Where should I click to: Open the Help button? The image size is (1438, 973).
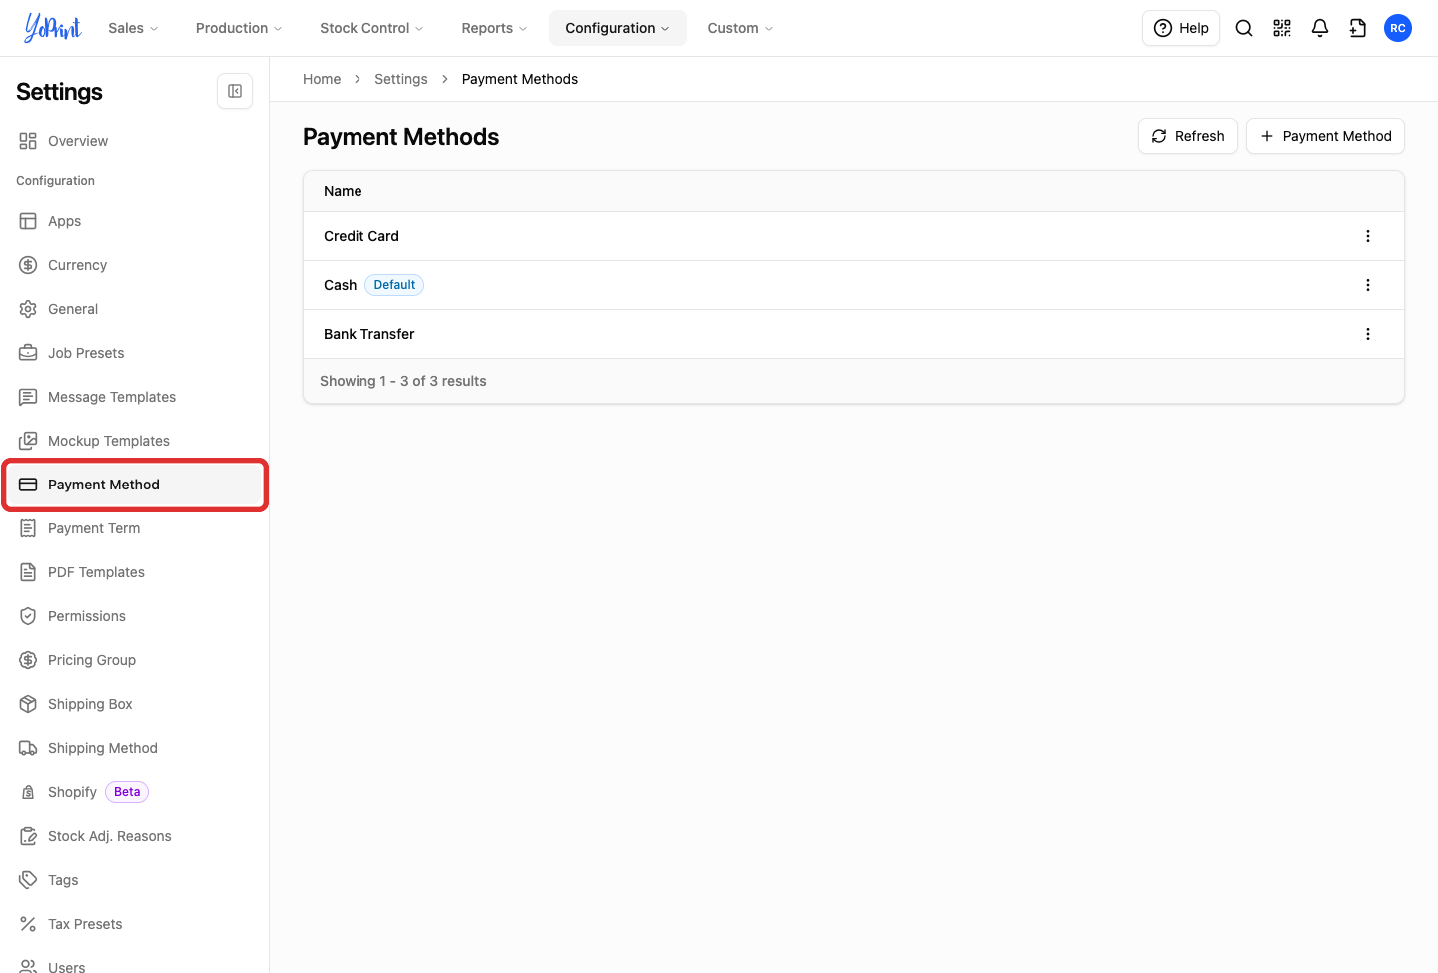tap(1181, 28)
